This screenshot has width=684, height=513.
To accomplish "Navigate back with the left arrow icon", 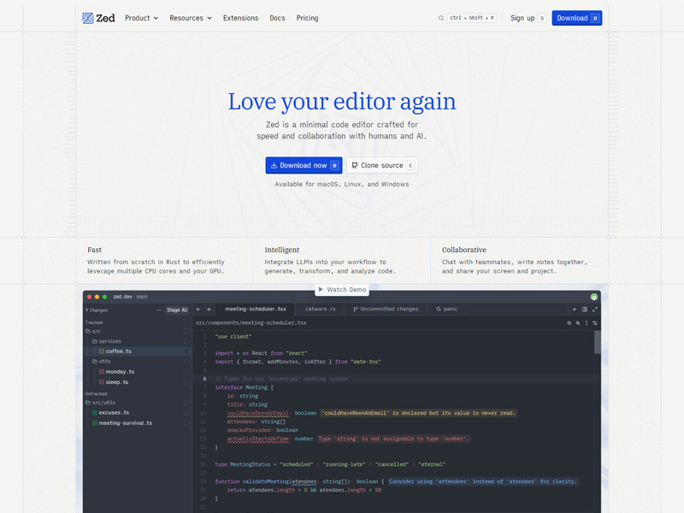I will (198, 310).
